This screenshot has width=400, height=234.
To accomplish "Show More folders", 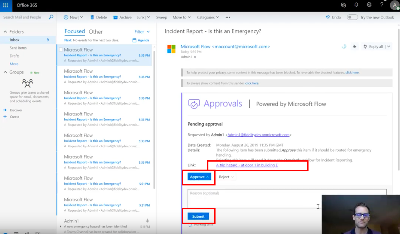I will click(x=14, y=64).
